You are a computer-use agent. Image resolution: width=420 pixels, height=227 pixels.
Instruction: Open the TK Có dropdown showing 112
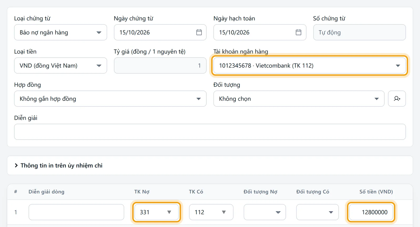click(x=211, y=212)
